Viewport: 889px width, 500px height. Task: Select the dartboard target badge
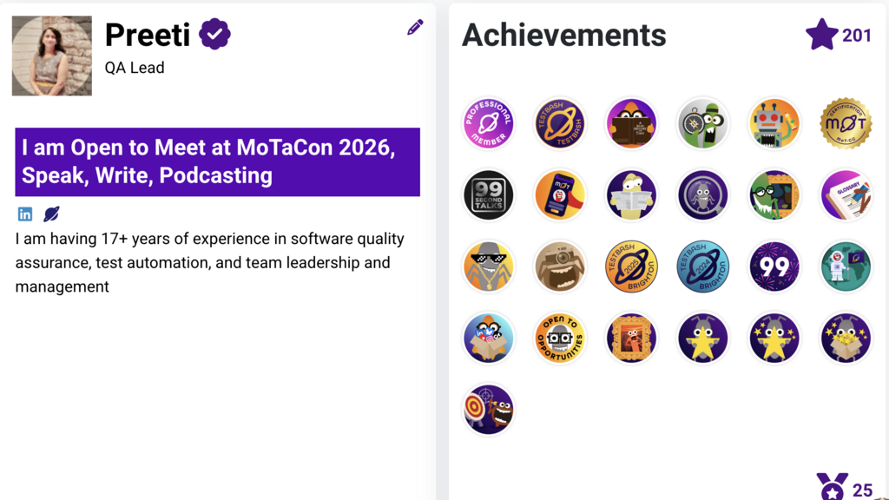[489, 409]
